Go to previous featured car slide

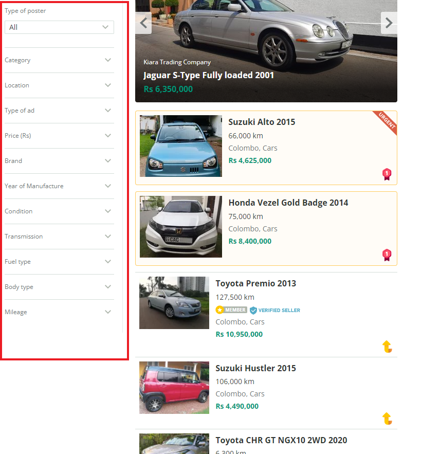pyautogui.click(x=143, y=23)
